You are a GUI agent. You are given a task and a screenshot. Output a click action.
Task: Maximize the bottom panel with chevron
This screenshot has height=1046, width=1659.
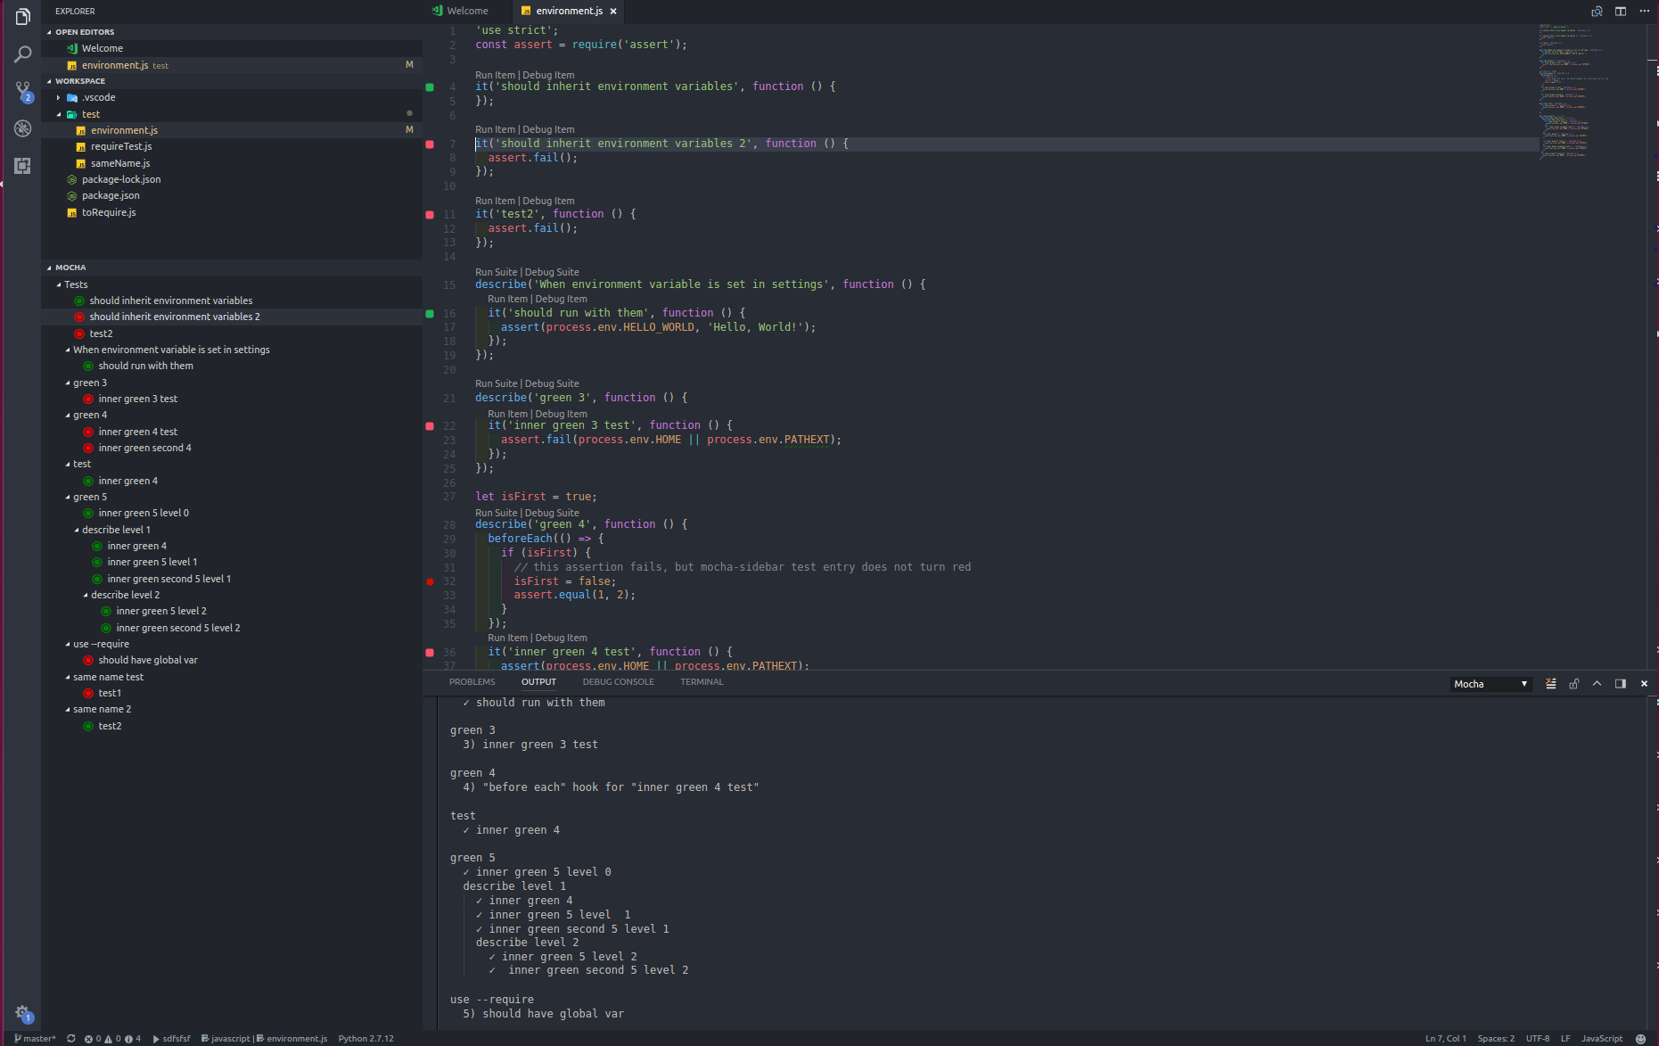pyautogui.click(x=1597, y=684)
